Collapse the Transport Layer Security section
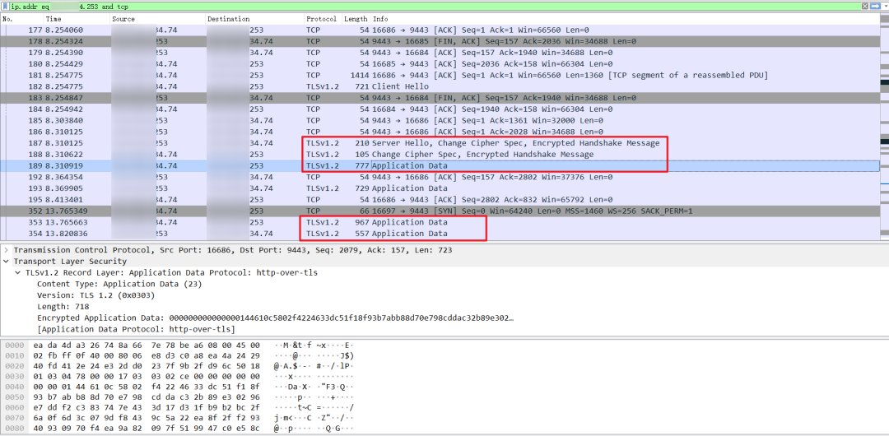The width and height of the screenshot is (889, 436). (x=7, y=262)
